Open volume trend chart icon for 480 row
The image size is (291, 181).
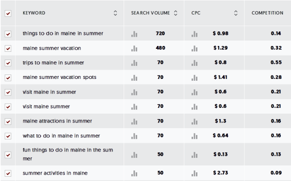coord(134,48)
